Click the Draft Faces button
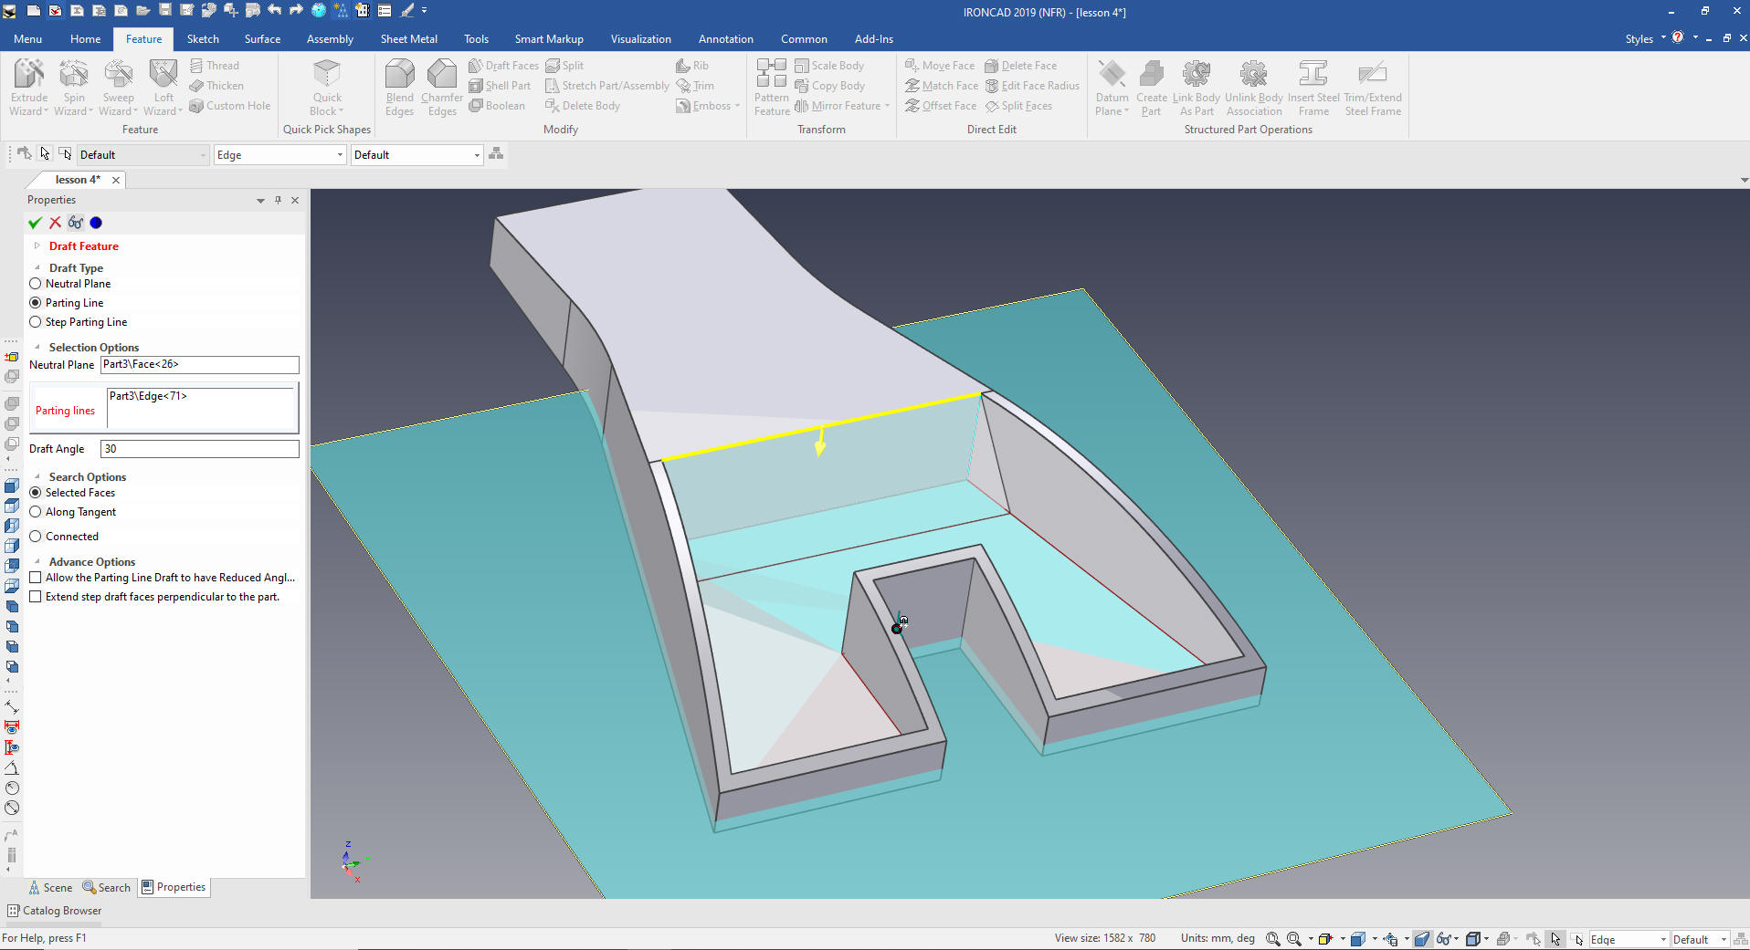Image resolution: width=1750 pixels, height=950 pixels. click(503, 66)
